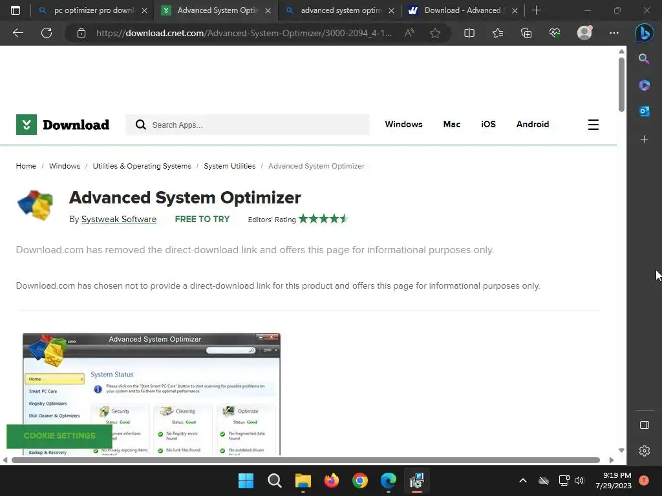Screen dimensions: 662x496
Task: Click the FREE TO TRY label
Action: point(202,219)
